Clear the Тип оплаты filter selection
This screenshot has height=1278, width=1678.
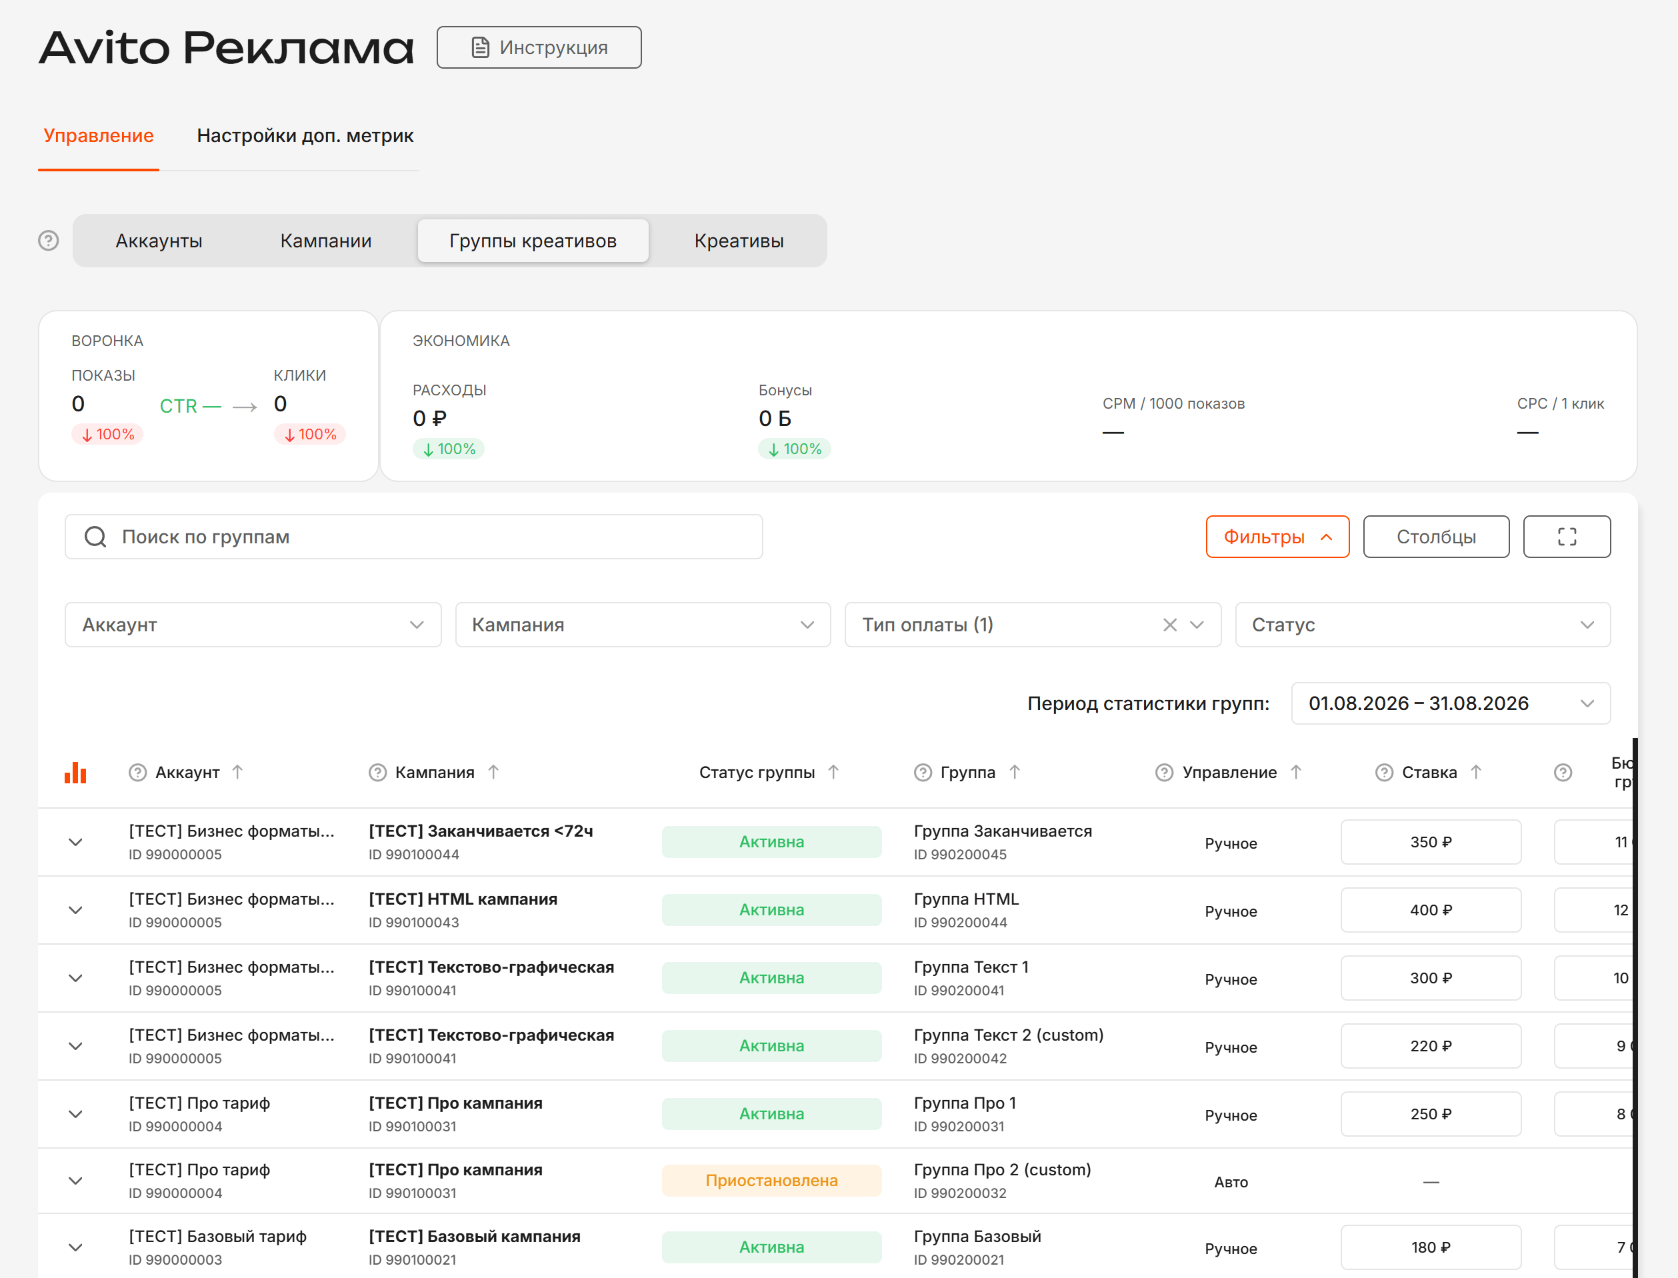tap(1170, 625)
